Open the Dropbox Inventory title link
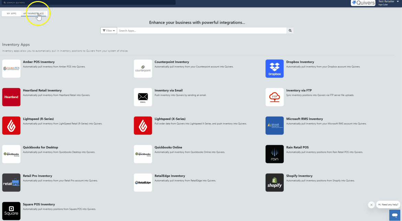 tap(300, 62)
